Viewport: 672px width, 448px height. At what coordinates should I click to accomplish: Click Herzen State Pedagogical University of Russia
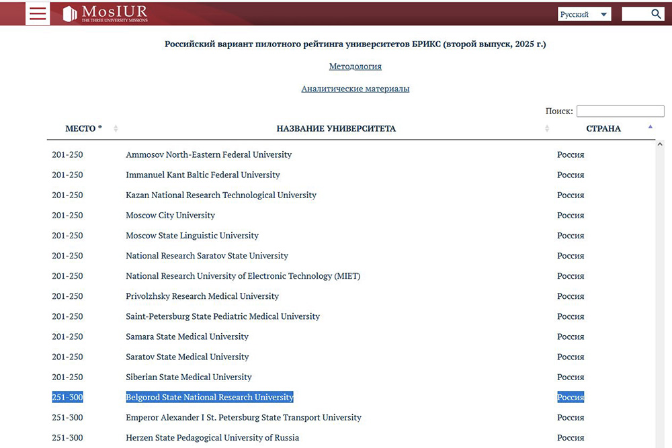tap(212, 438)
